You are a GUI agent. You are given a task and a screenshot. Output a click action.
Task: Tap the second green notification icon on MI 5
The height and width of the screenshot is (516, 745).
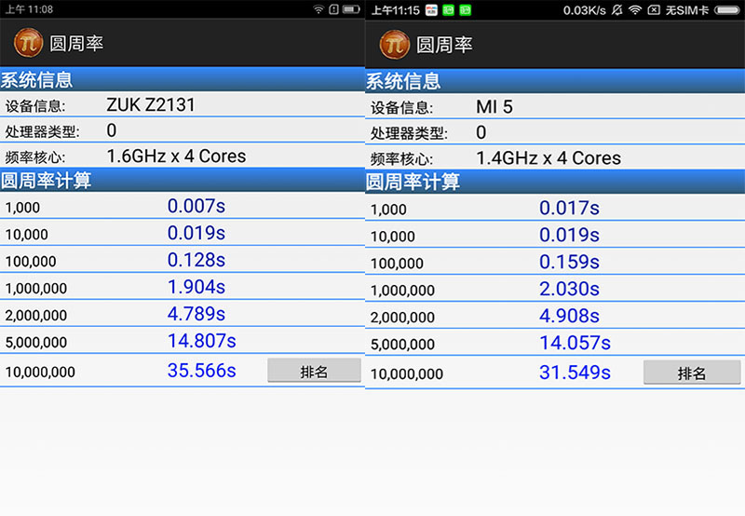pyautogui.click(x=465, y=10)
